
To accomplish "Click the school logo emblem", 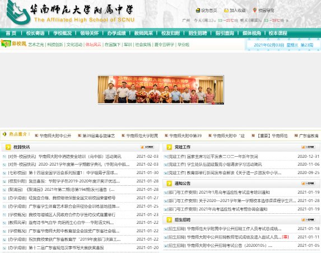I will pyautogui.click(x=18, y=12).
